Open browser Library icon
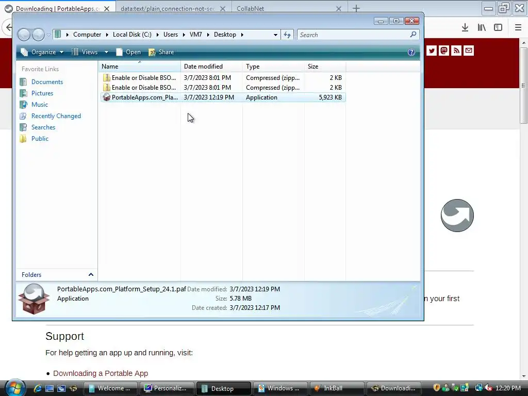This screenshot has width=528, height=396. tap(482, 28)
